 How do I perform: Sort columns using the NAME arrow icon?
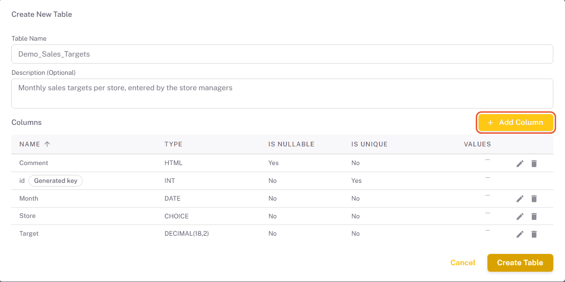47,144
